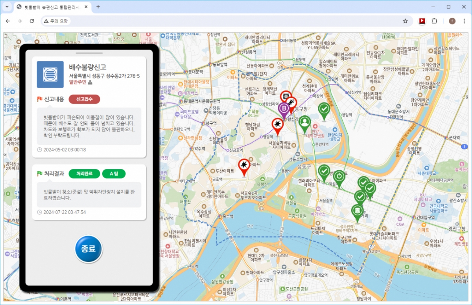Click the green 처리완료 badge

coord(84,174)
